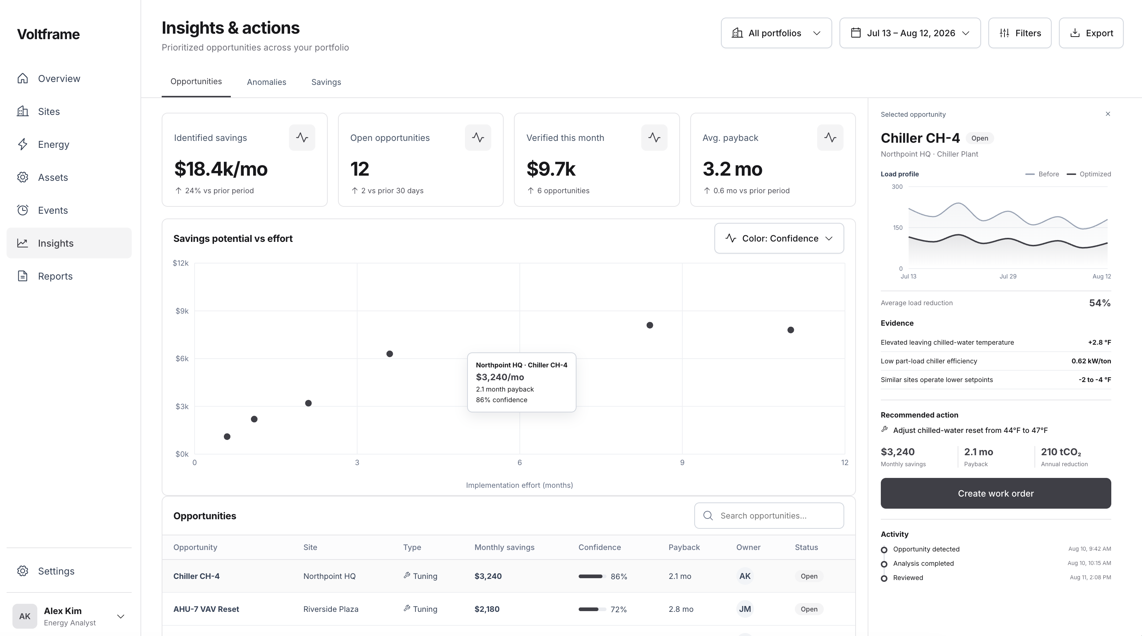Click the Identified savings trend icon
The width and height of the screenshot is (1142, 636).
pos(302,138)
